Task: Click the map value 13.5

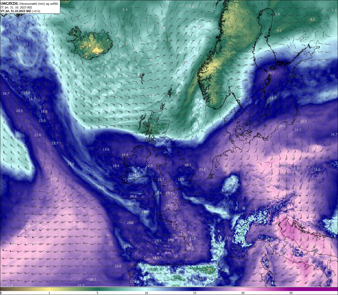Action: [x=158, y=241]
